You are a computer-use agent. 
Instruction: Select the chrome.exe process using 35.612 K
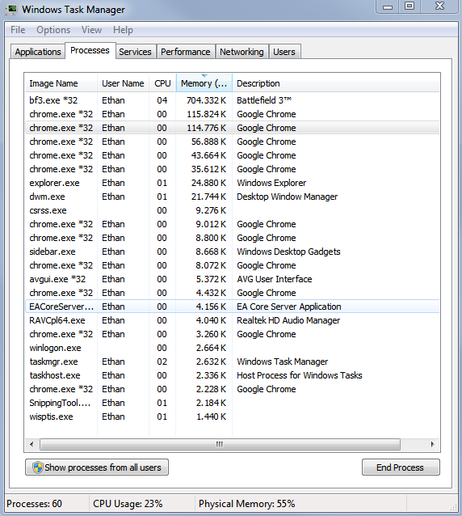click(x=232, y=169)
